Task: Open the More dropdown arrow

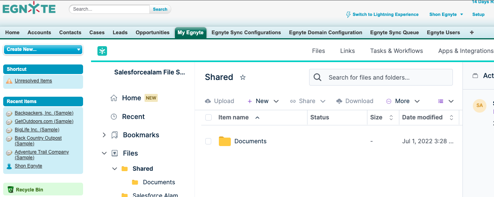Action: [417, 101]
